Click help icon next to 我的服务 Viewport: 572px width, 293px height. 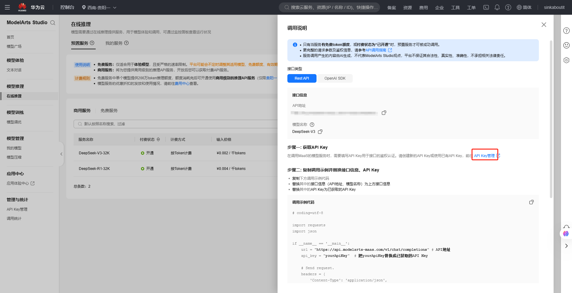pos(126,43)
